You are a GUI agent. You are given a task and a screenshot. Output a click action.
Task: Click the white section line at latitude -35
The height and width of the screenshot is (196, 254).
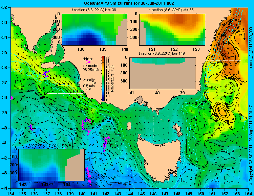223,60
